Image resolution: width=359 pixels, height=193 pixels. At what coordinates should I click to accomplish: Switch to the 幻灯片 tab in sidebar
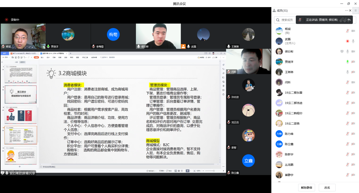pyautogui.click(x=23, y=62)
